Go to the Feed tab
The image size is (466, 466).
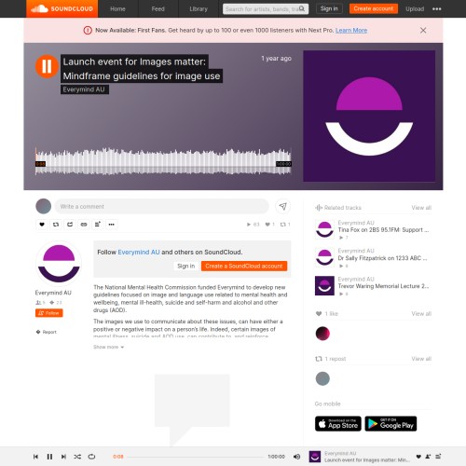coord(158,9)
